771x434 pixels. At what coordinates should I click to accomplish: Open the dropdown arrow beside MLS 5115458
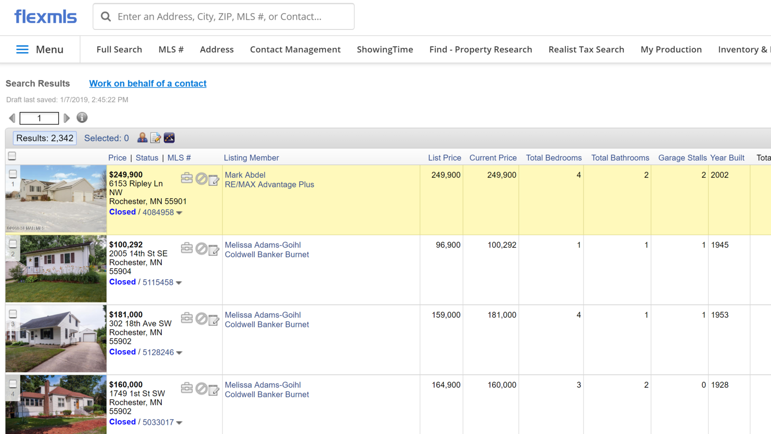coord(179,283)
